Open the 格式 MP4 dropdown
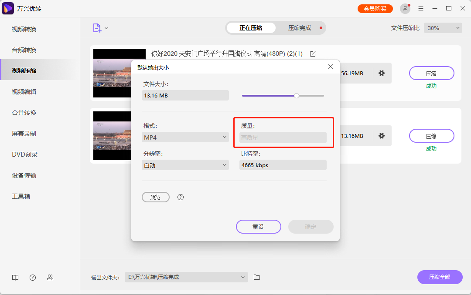Viewport: 471px width, 295px height. 185,137
